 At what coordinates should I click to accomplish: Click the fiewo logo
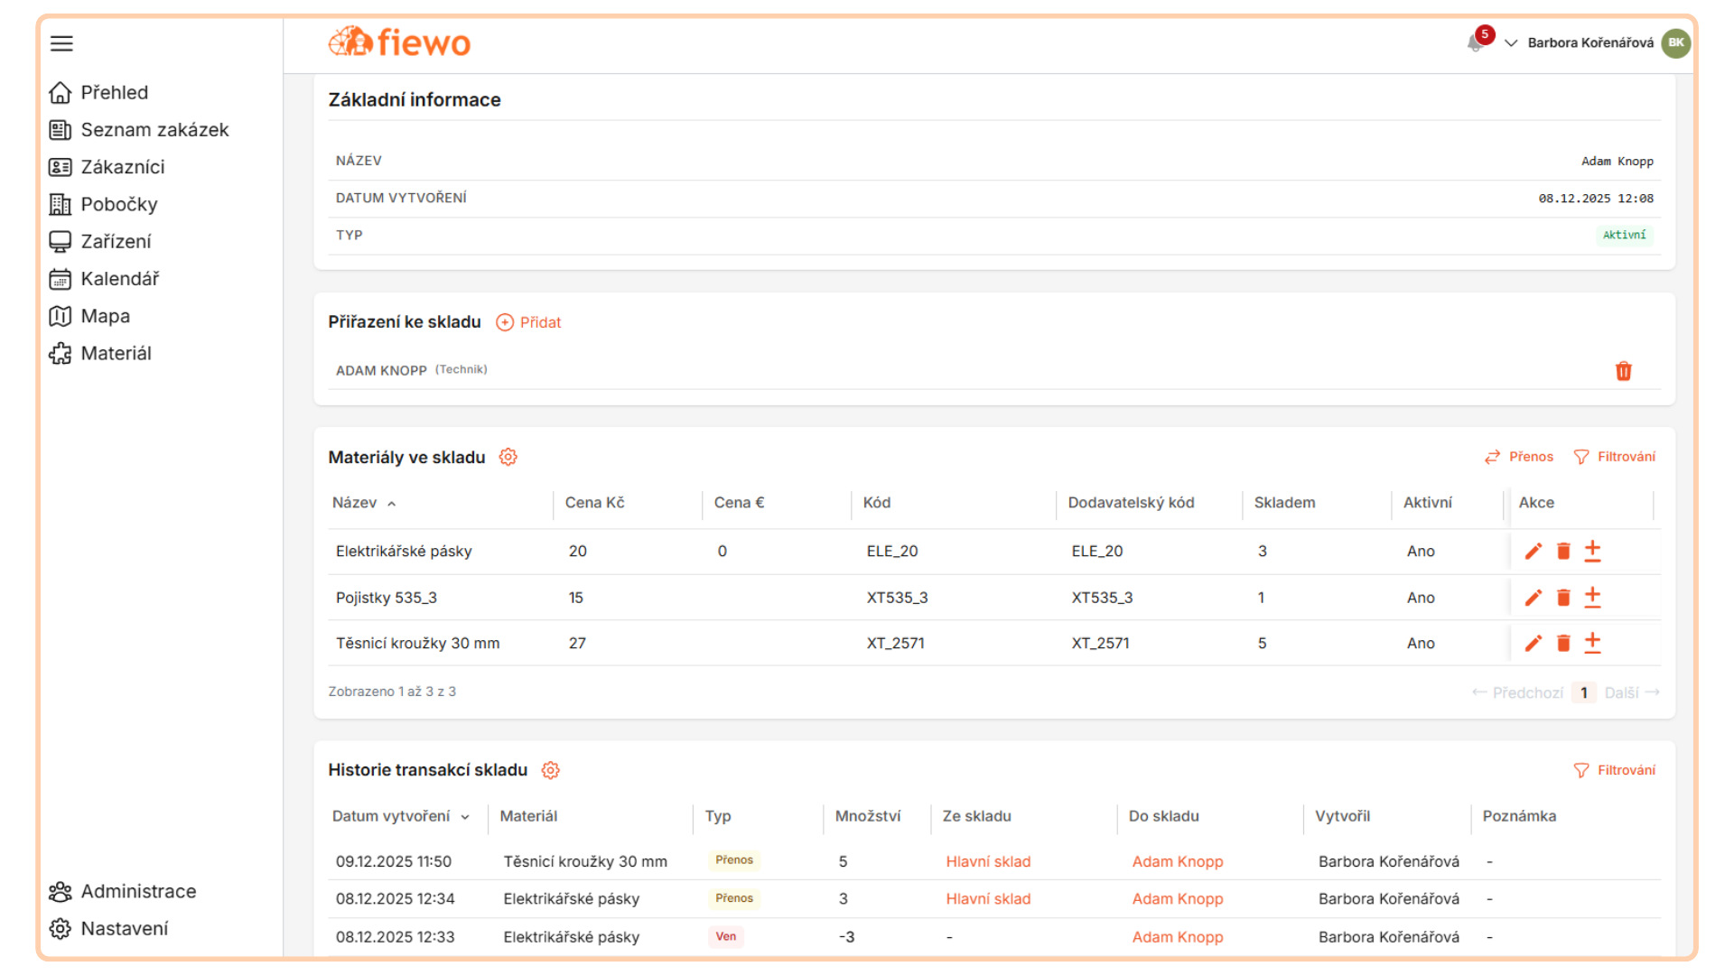coord(399,42)
